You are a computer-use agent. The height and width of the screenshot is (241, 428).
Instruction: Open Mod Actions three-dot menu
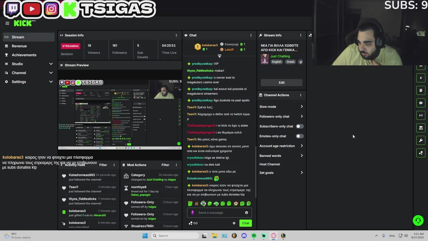pos(176,165)
